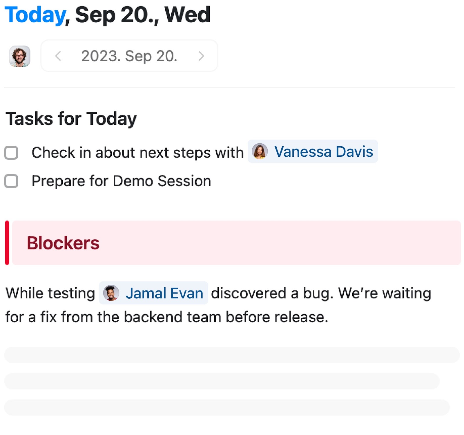Image resolution: width=464 pixels, height=435 pixels.
Task: Open the 2023. Sep 20. date picker
Action: point(129,56)
